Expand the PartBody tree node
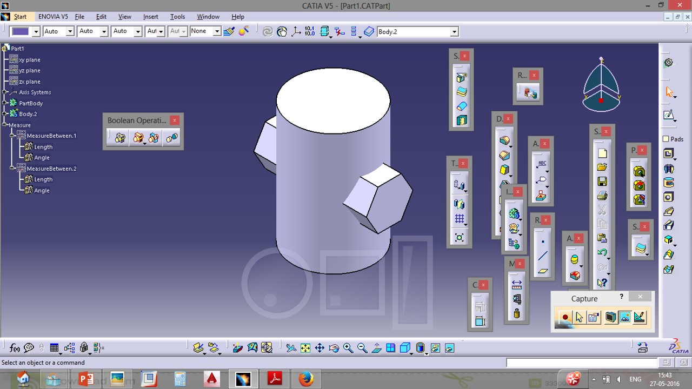Image resolution: width=692 pixels, height=389 pixels. pyautogui.click(x=5, y=103)
